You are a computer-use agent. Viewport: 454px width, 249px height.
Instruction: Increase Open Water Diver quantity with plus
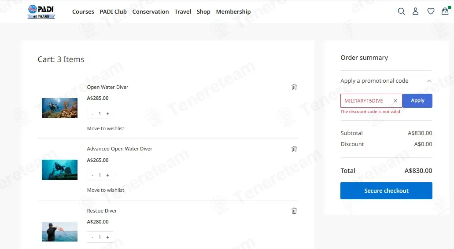[108, 114]
